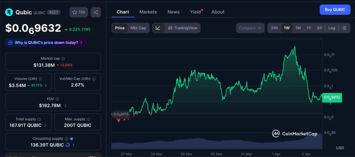This screenshot has width=355, height=157.
Task: Click the Buy QUBIC button
Action: [335, 10]
